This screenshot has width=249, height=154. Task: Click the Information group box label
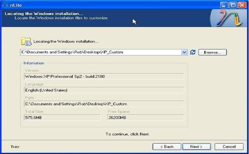[34, 63]
